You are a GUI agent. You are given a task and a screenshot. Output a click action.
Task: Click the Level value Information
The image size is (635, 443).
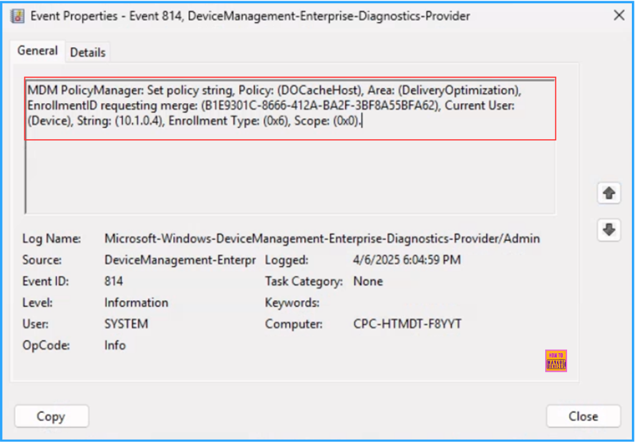click(x=136, y=303)
